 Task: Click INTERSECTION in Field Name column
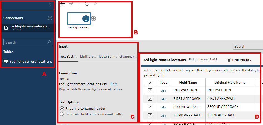[x=185, y=90]
